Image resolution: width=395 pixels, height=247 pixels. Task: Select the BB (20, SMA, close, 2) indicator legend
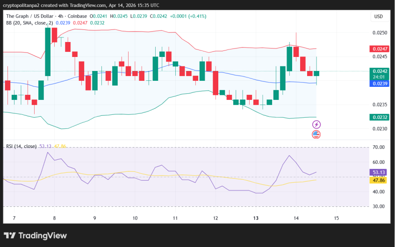pos(29,22)
